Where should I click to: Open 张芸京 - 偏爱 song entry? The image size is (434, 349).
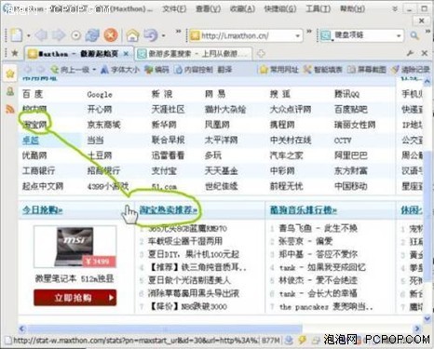305,241
